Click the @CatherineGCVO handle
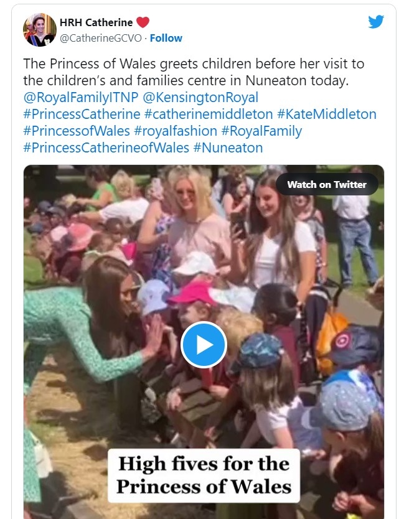The width and height of the screenshot is (404, 519). tap(100, 38)
